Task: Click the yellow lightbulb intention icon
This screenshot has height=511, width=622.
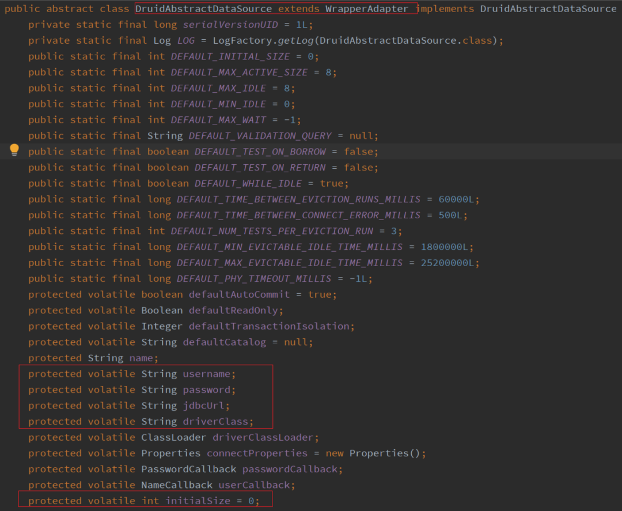Action: (14, 150)
